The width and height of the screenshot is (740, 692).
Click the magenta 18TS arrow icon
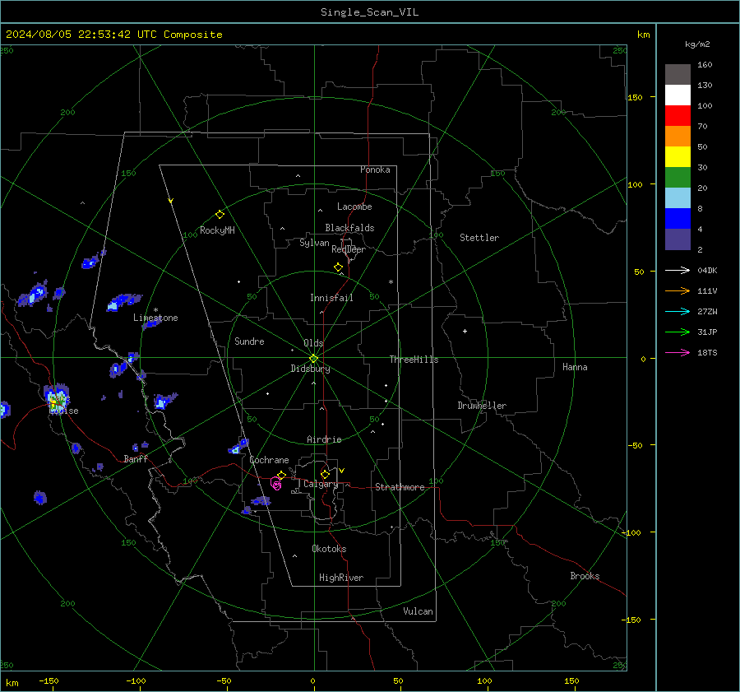[x=678, y=352]
